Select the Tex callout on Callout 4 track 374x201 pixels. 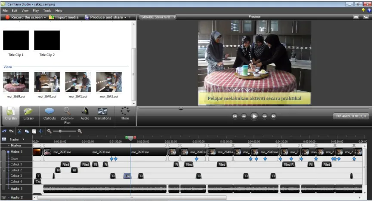(38, 182)
